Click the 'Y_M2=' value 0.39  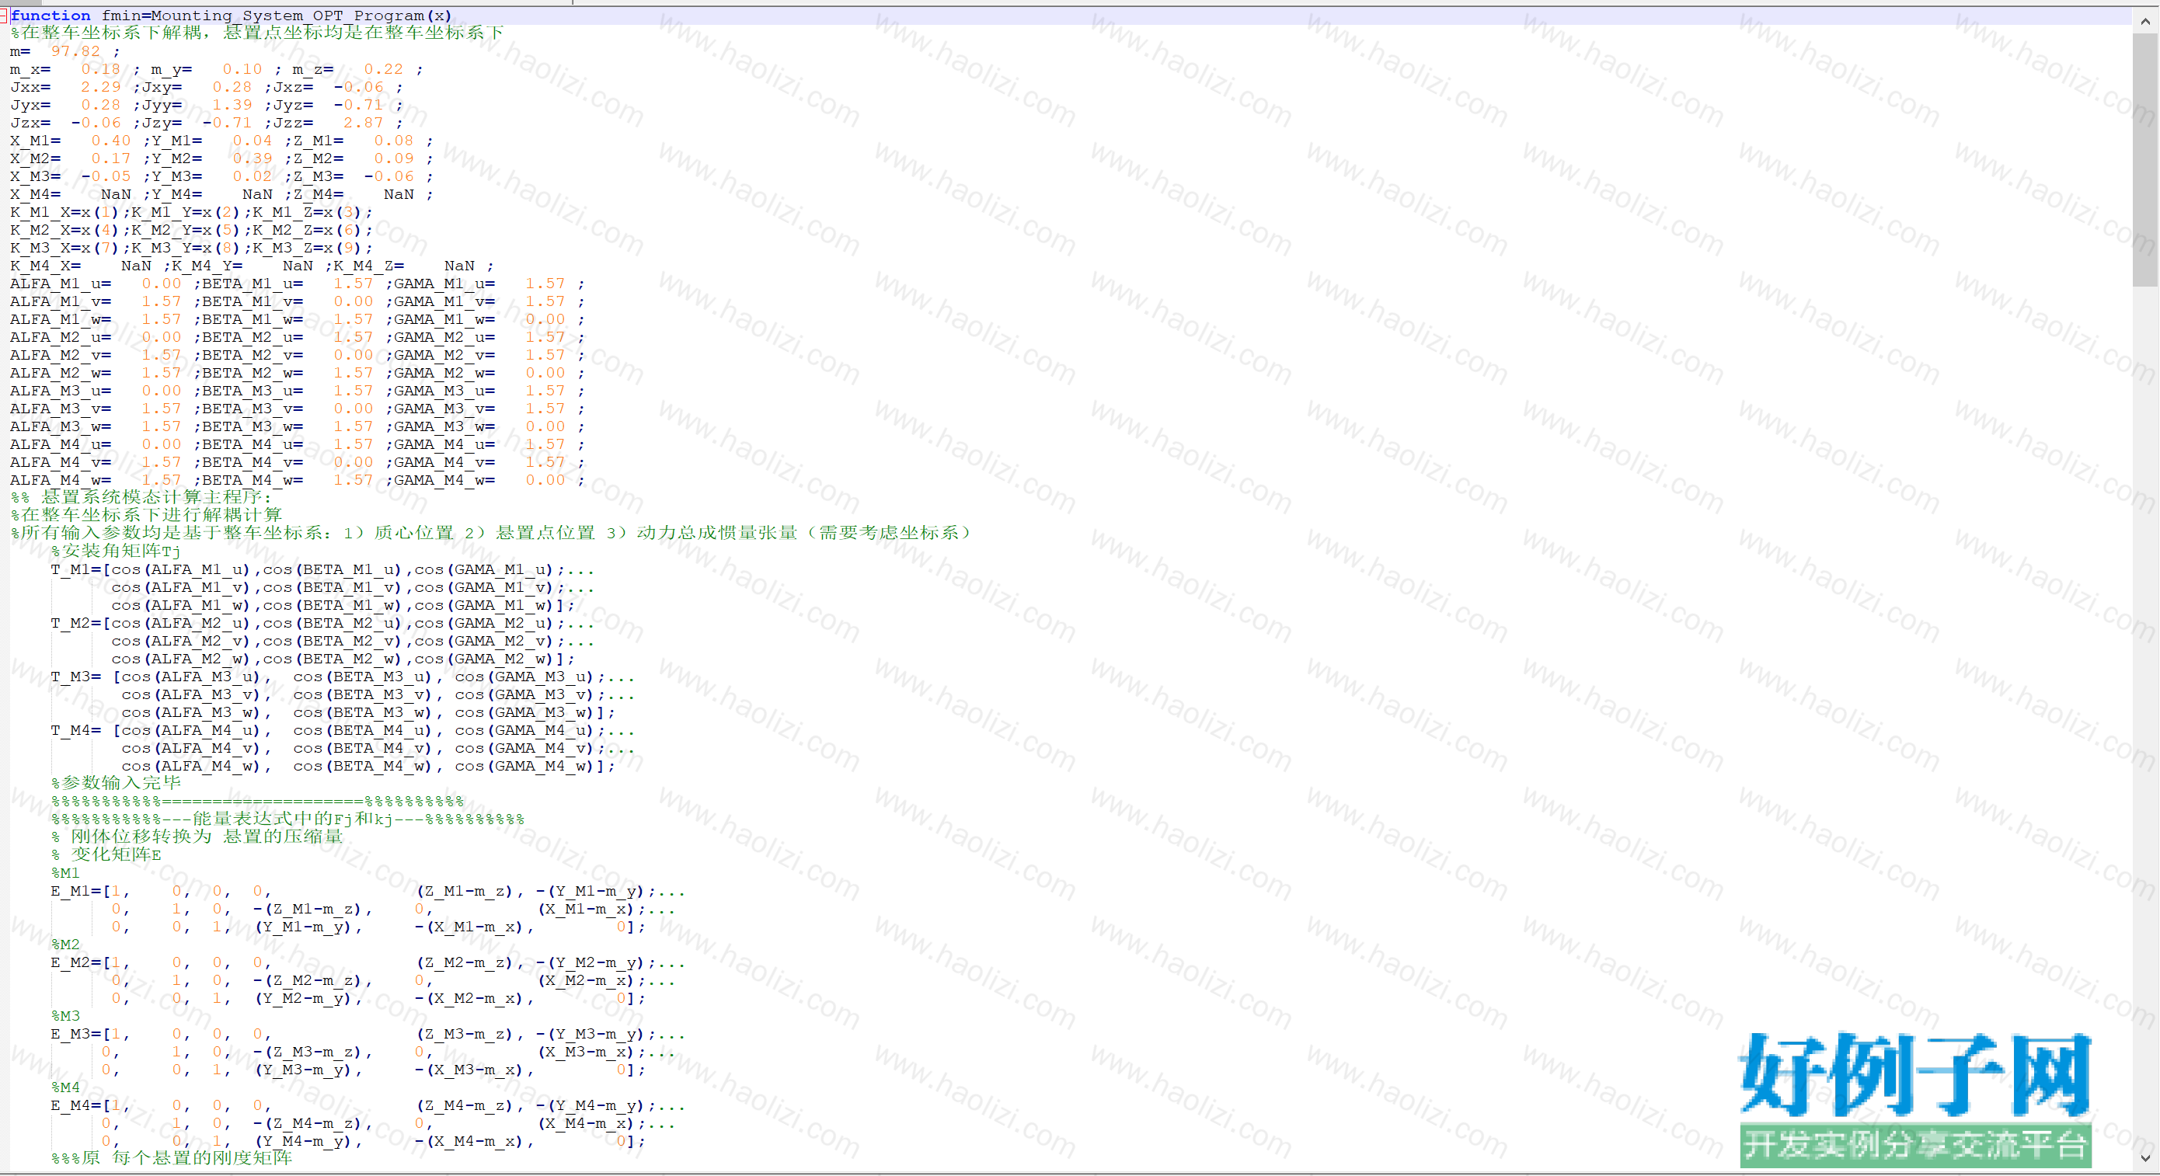point(253,158)
